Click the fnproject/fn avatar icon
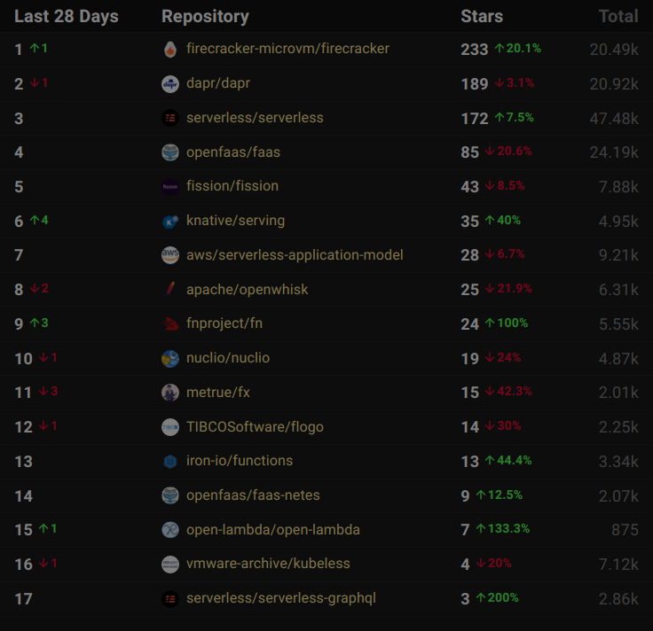This screenshot has width=653, height=631. point(170,324)
